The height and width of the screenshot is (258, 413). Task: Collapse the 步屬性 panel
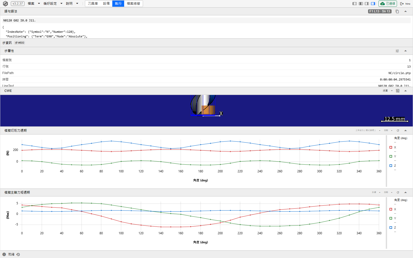click(406, 51)
